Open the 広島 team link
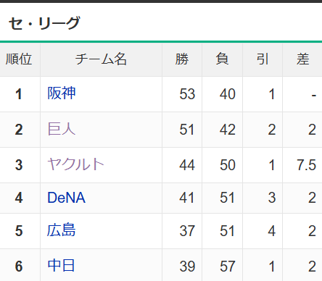The height and width of the screenshot is (281, 322). tap(62, 230)
